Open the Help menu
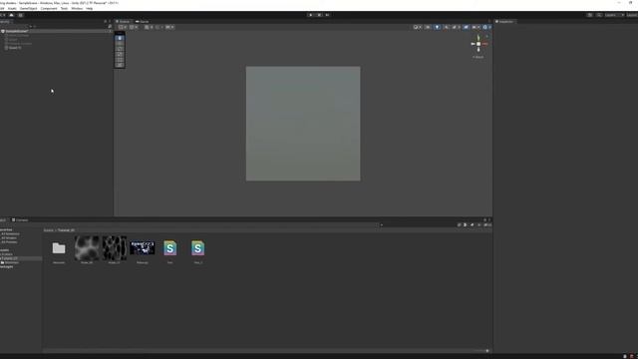Image resolution: width=638 pixels, height=359 pixels. [x=89, y=8]
